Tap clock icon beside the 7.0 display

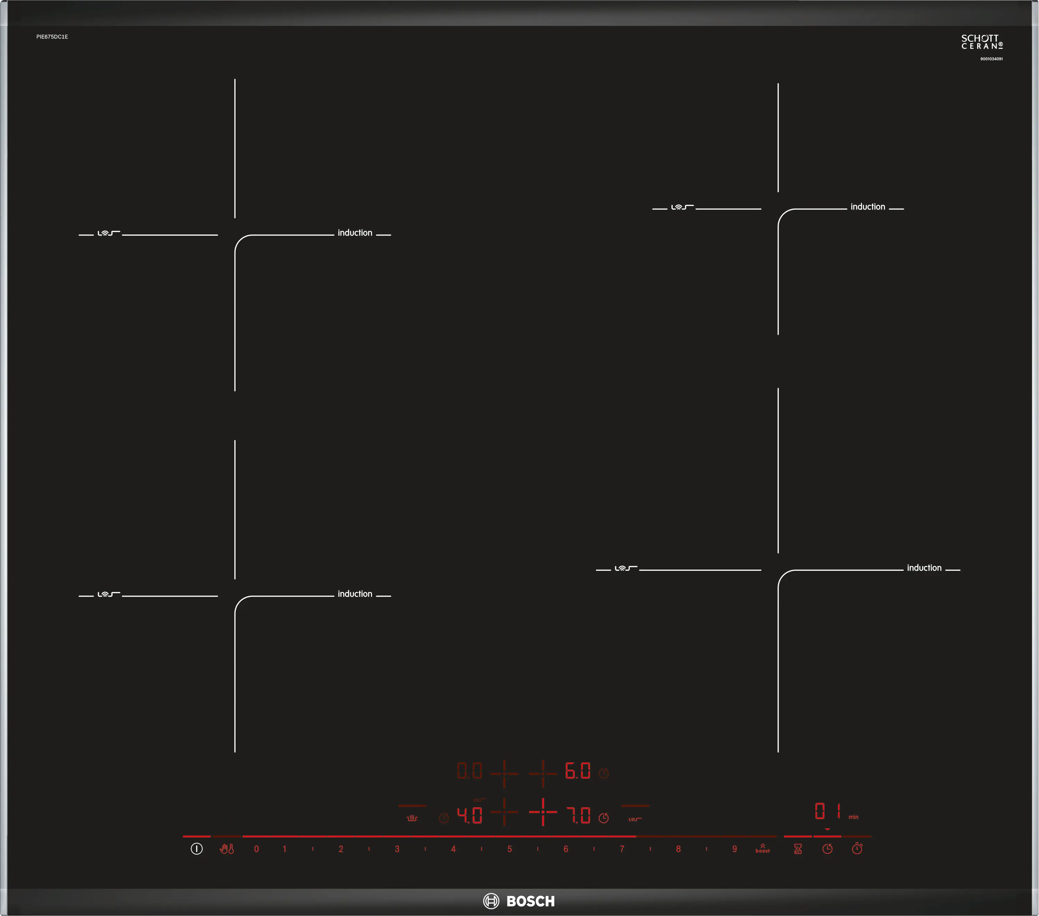604,818
